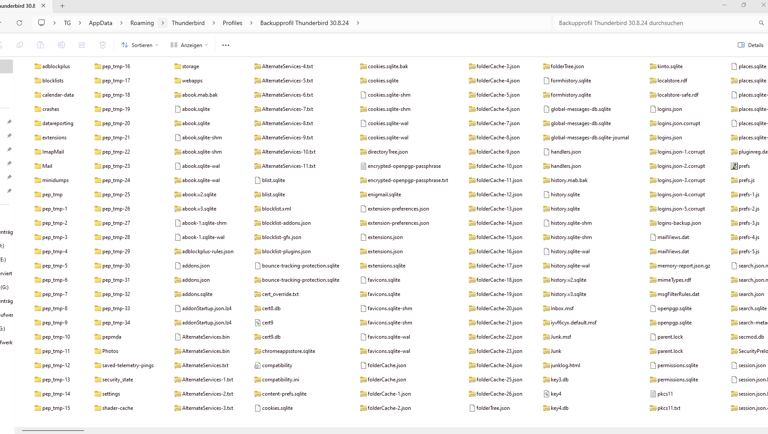Click the search magnifier icon

(x=761, y=23)
